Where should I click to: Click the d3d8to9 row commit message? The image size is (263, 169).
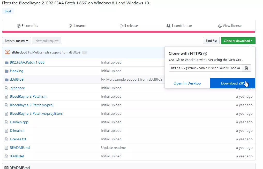coord(132,80)
